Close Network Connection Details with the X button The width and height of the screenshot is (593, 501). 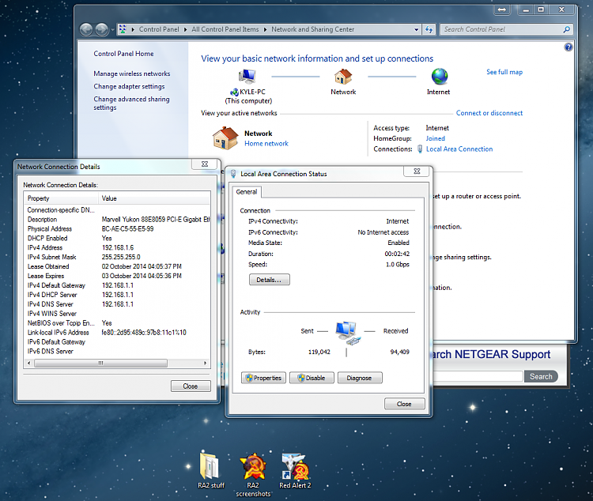click(205, 164)
